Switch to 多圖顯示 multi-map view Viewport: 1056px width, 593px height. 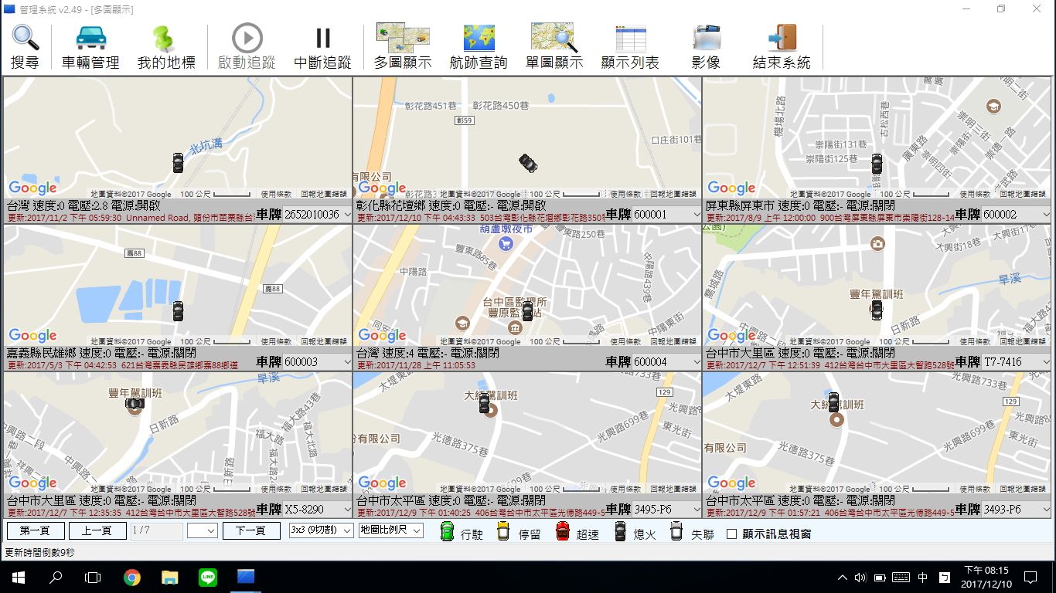click(x=402, y=39)
